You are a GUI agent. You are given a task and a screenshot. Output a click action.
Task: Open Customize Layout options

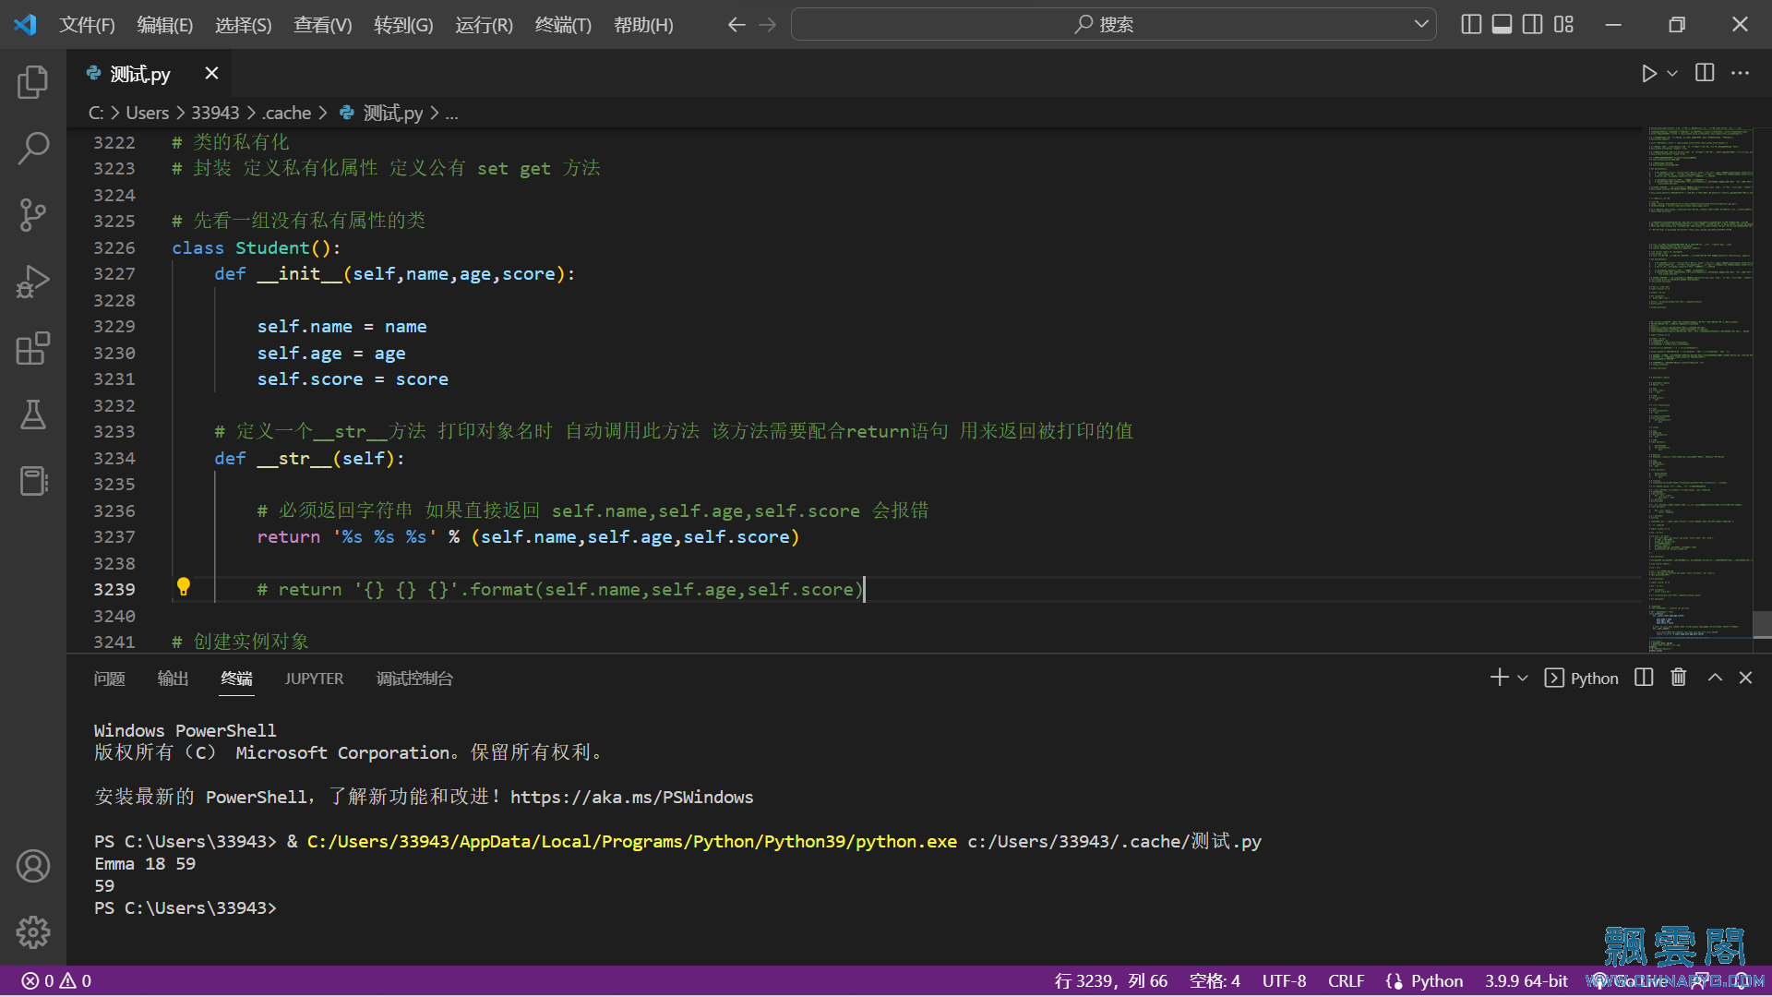click(1563, 24)
